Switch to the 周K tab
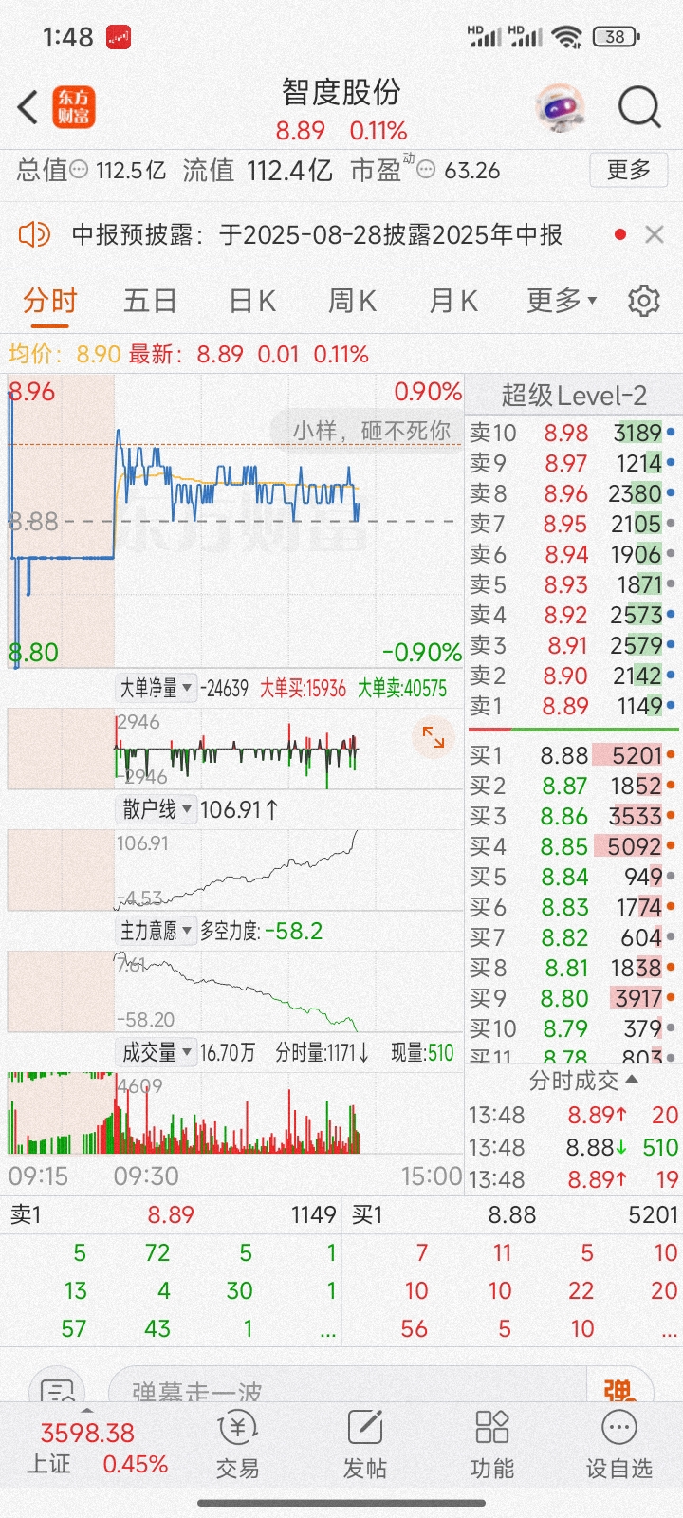 352,301
